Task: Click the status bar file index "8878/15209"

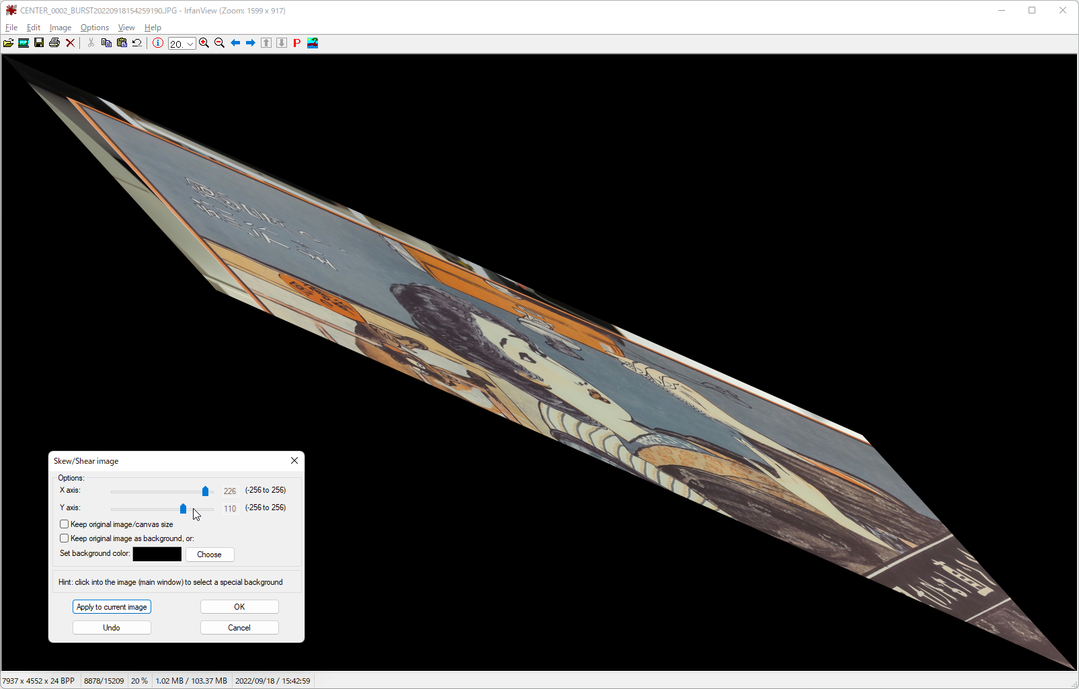Action: [x=104, y=681]
